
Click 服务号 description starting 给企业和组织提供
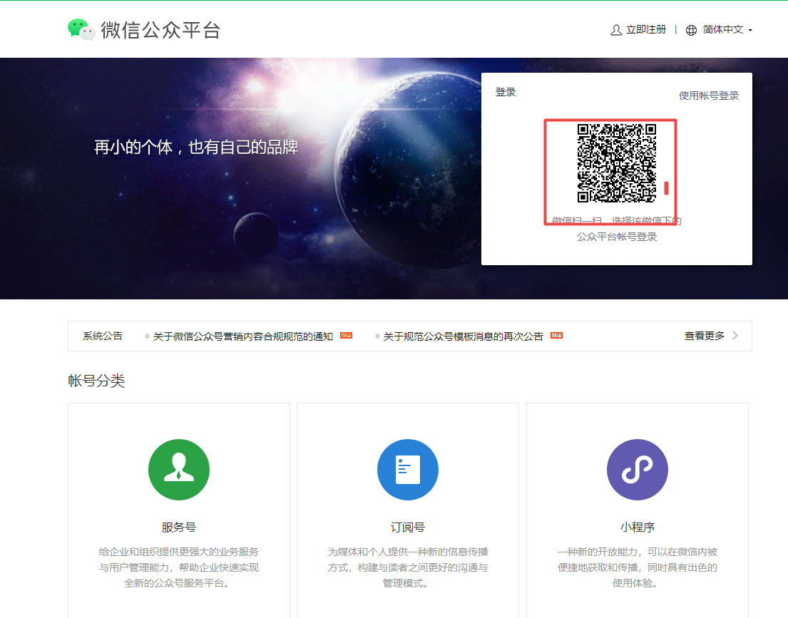pyautogui.click(x=179, y=567)
